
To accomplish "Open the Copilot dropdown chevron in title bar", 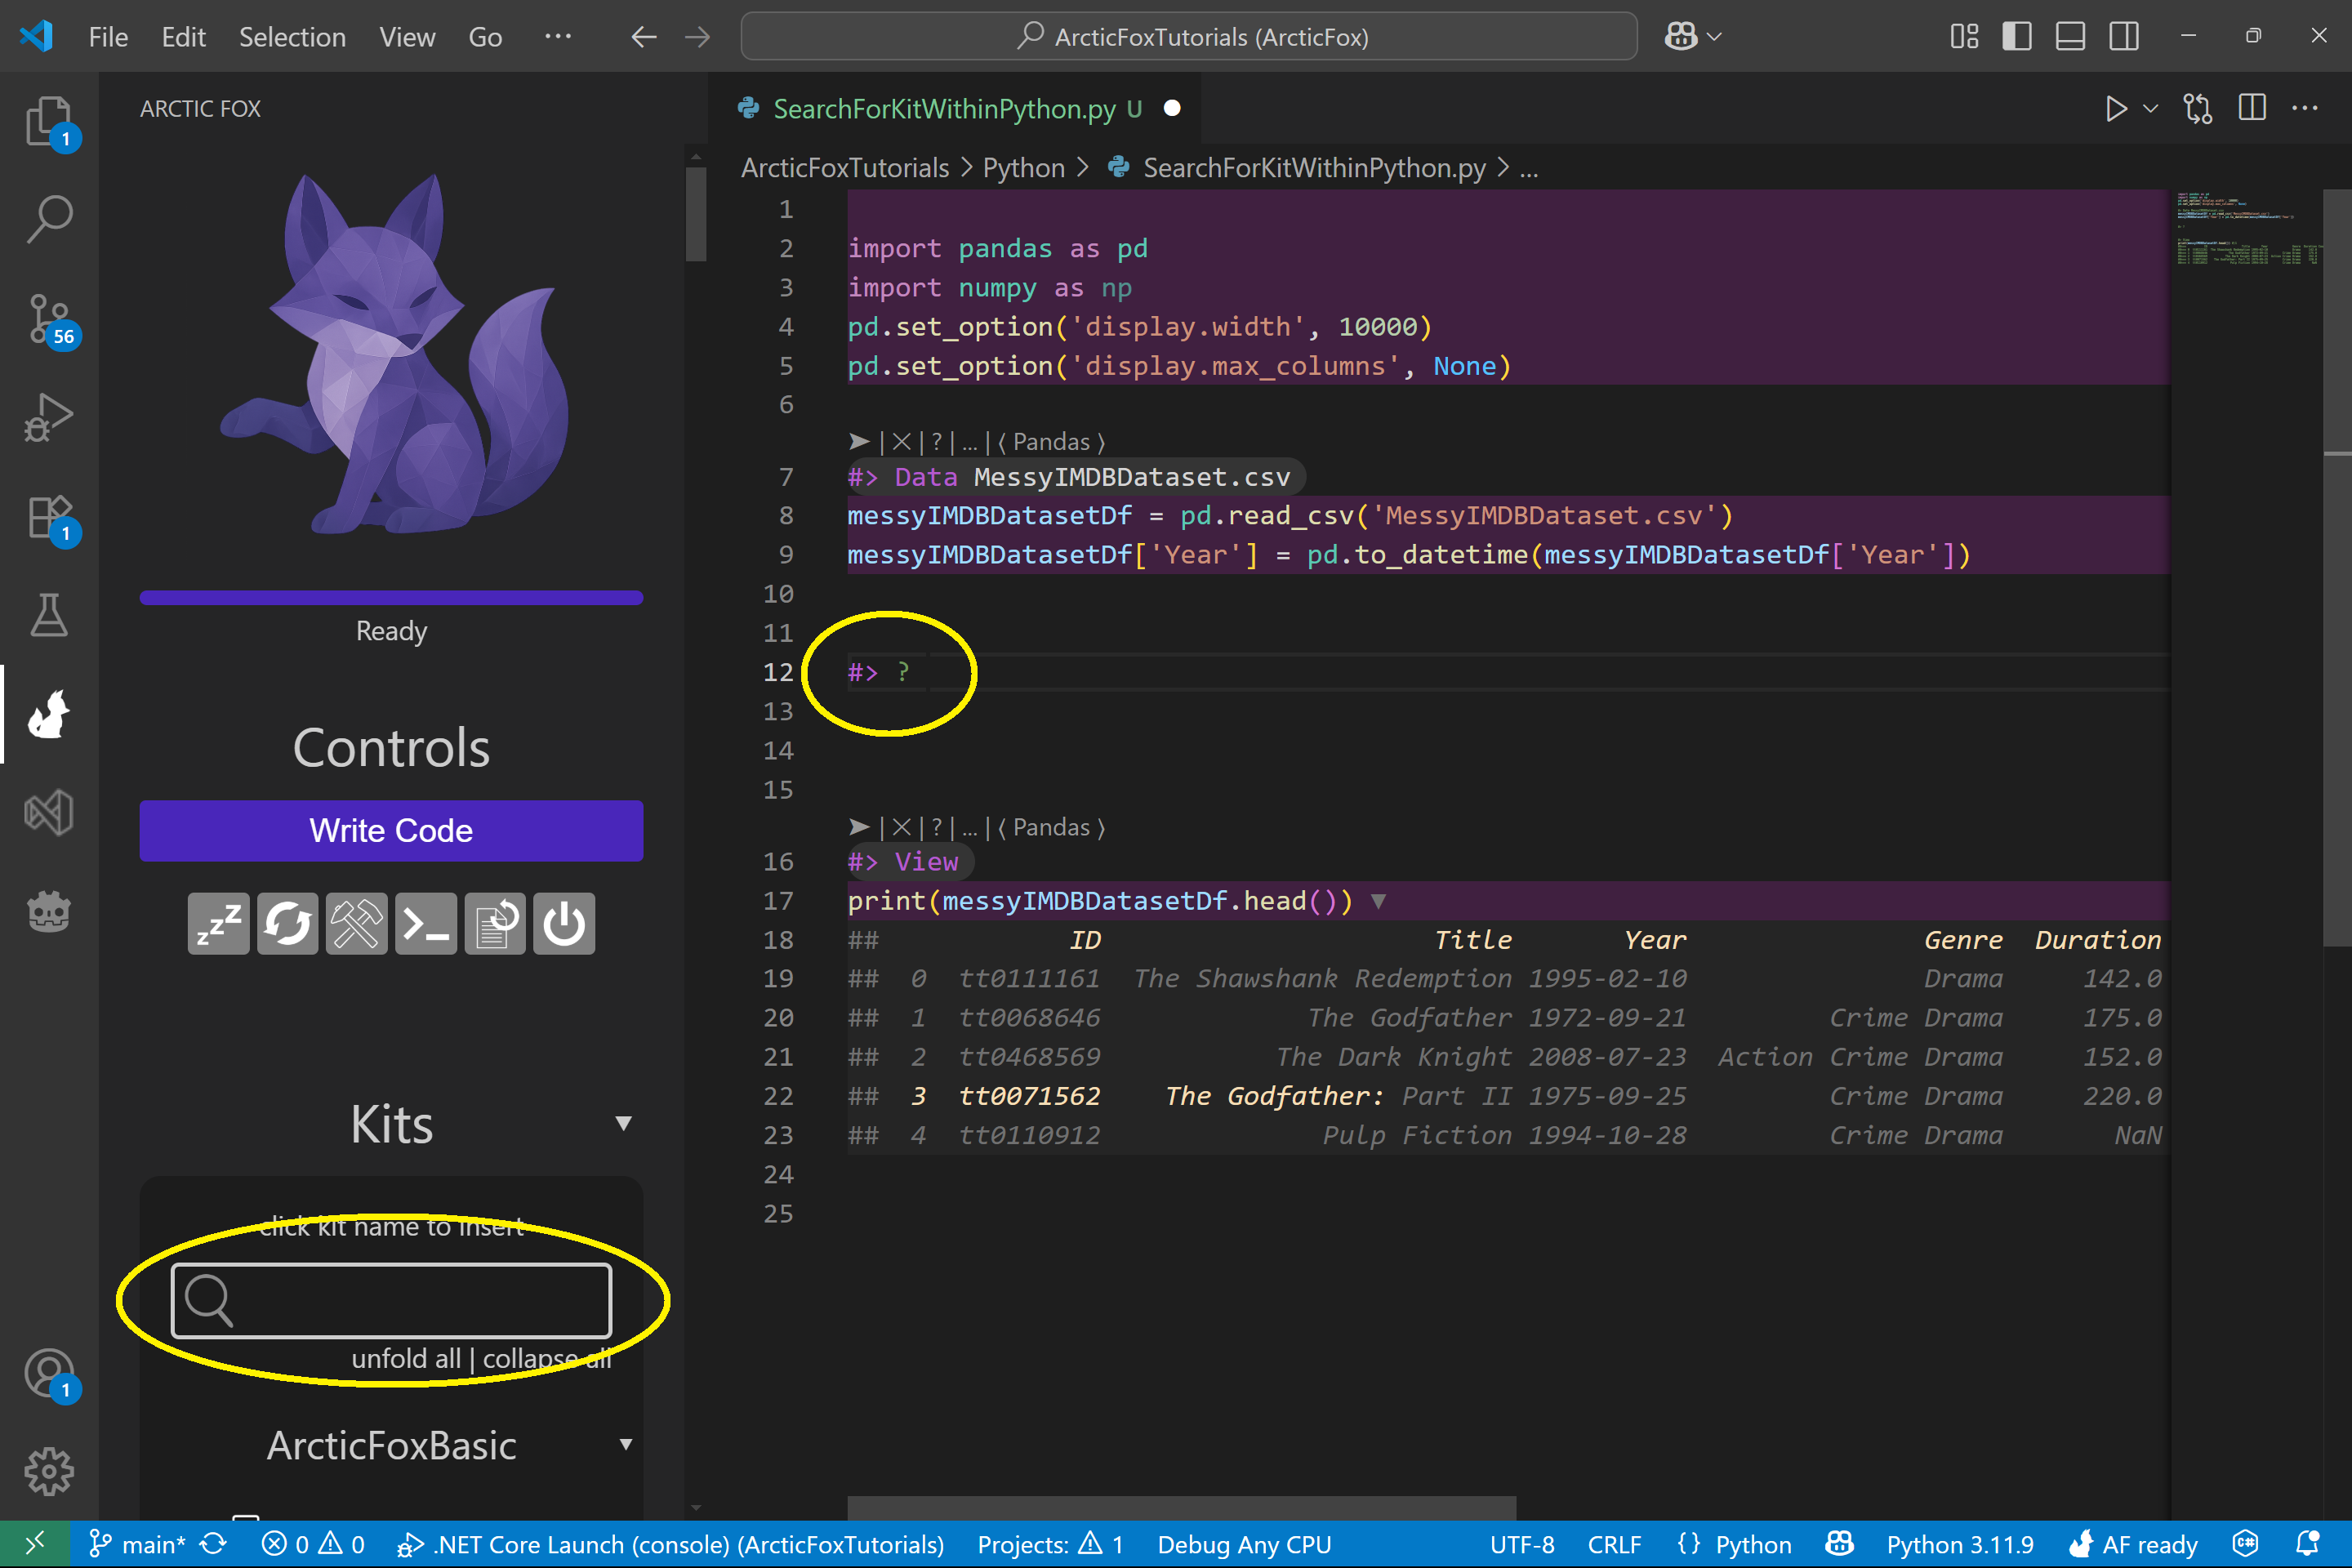I will point(1714,36).
